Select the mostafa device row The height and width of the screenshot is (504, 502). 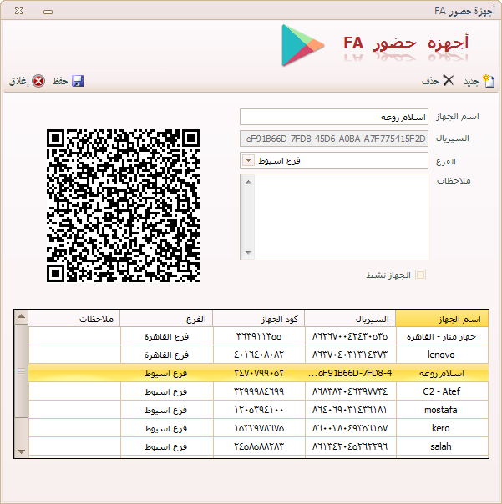[x=259, y=410]
